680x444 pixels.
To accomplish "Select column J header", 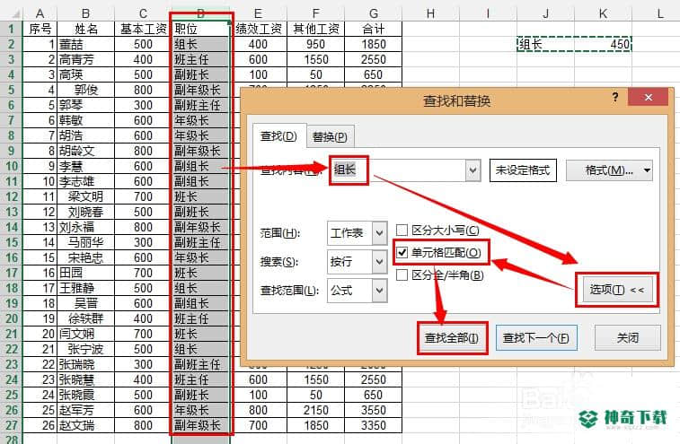I will 545,13.
